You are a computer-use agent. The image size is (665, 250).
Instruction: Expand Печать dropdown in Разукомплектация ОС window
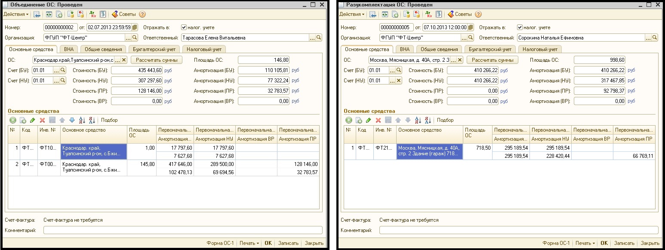(585, 243)
